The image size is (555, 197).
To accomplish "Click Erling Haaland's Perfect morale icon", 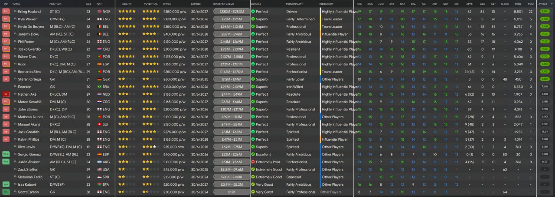I will pos(253,12).
